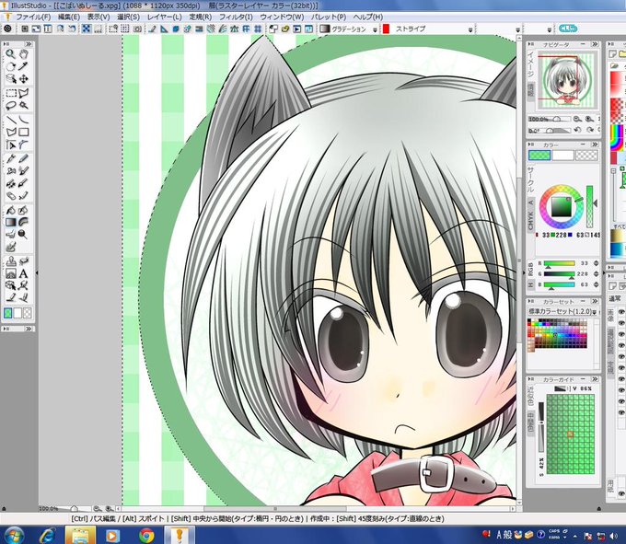Minimize the カラー panel with dash button
This screenshot has height=544, width=626.
(584, 145)
